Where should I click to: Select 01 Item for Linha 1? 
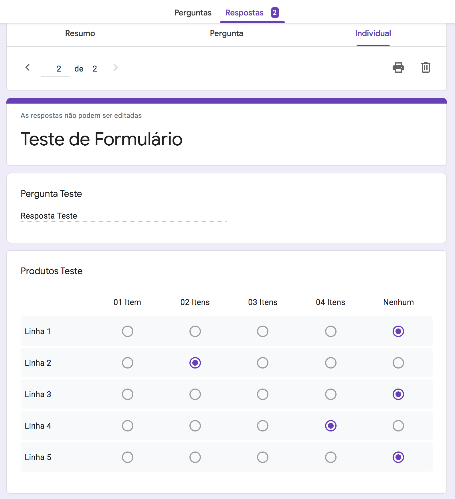[127, 331]
